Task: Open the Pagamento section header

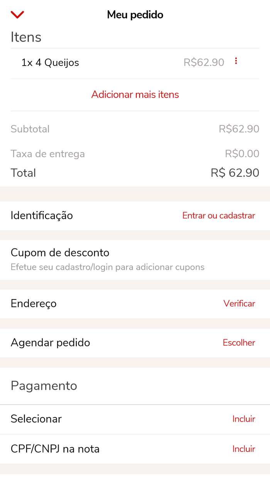Action: click(x=44, y=386)
